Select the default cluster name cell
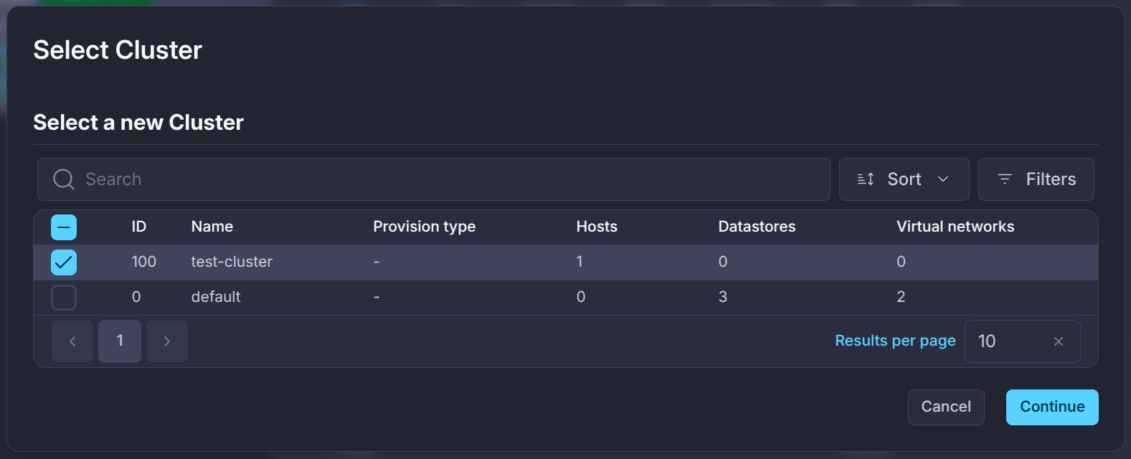The width and height of the screenshot is (1131, 459). point(216,297)
